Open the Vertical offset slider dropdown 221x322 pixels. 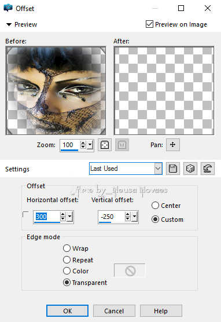pos(135,217)
